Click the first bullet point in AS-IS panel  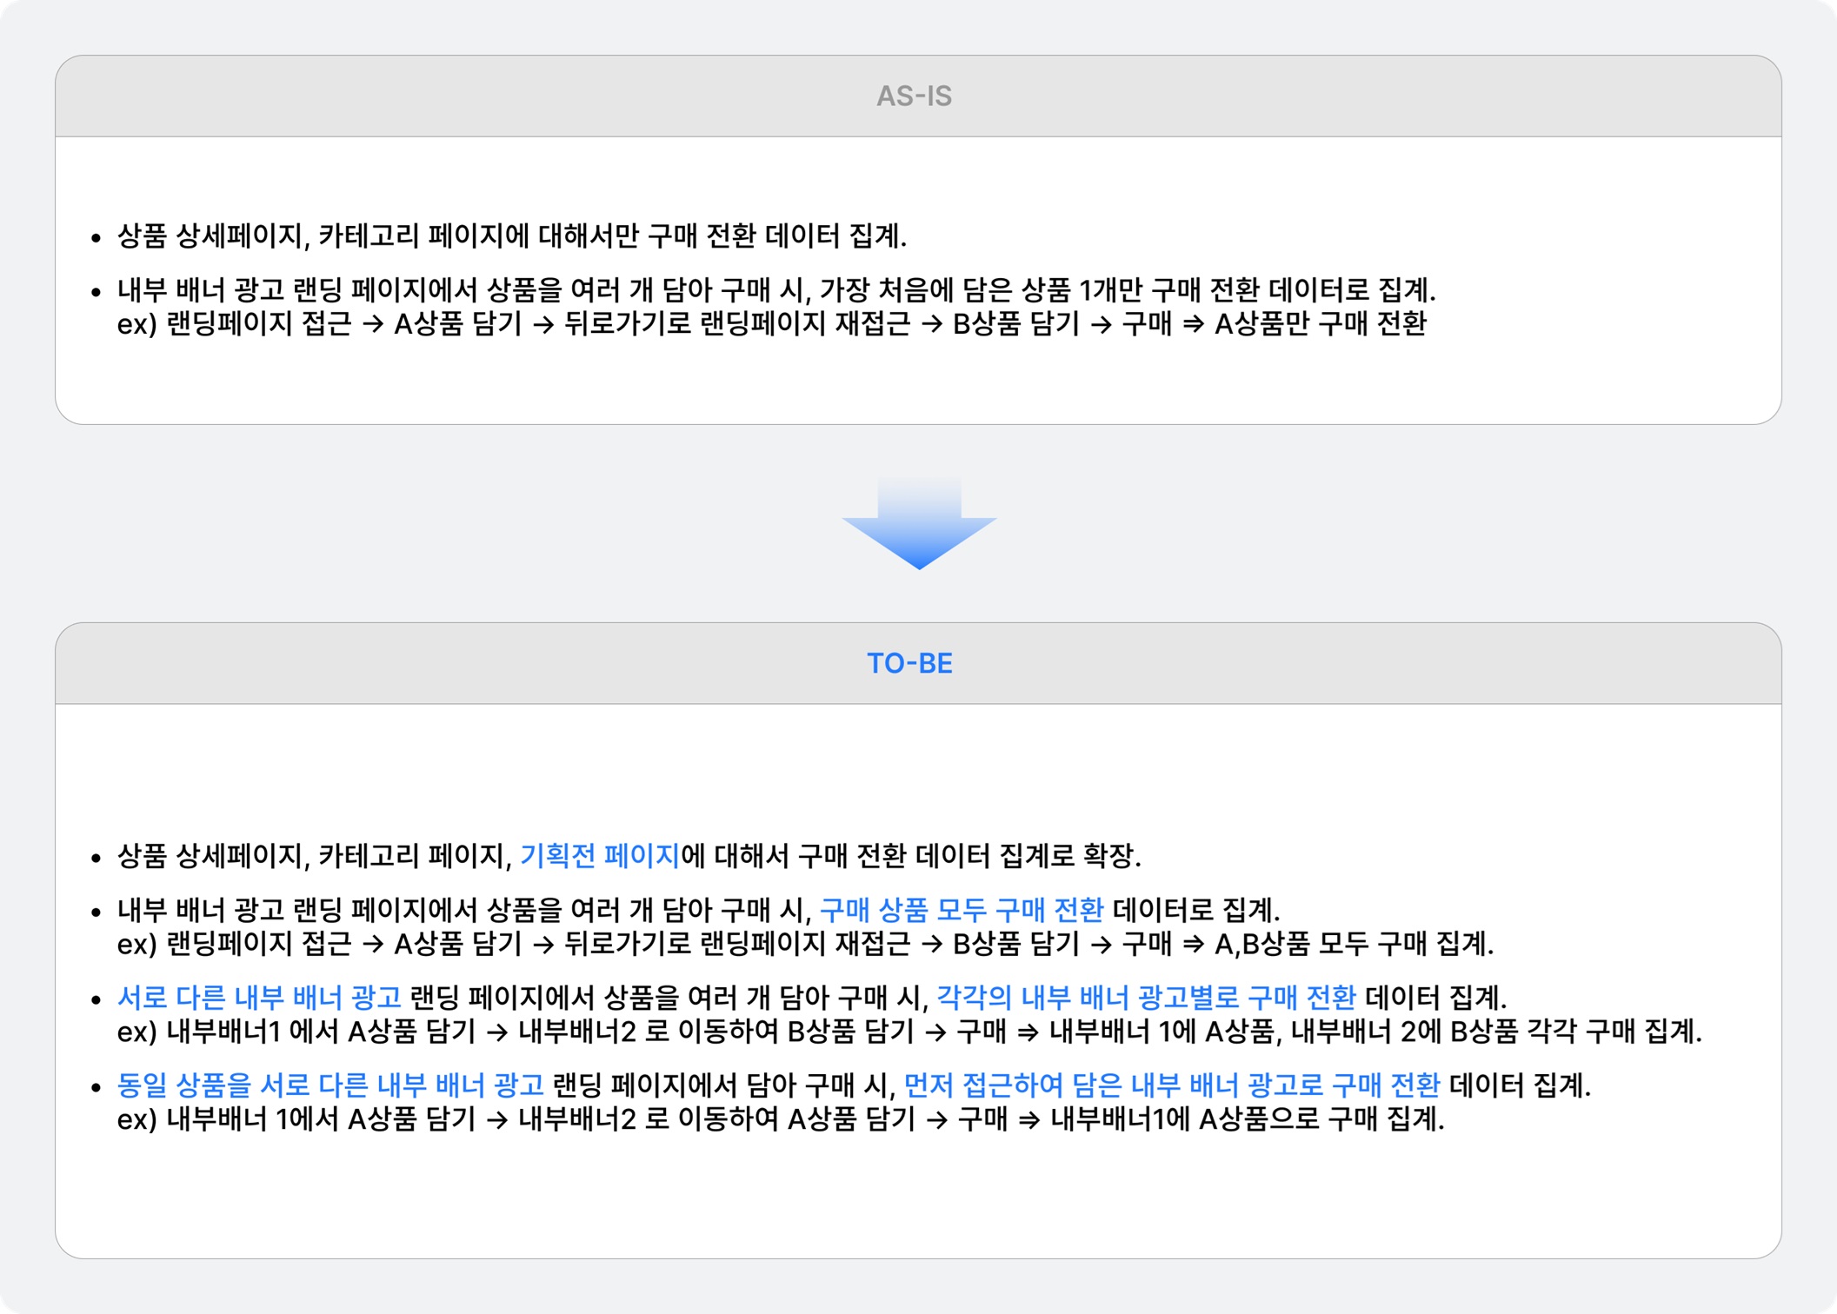[x=96, y=238]
